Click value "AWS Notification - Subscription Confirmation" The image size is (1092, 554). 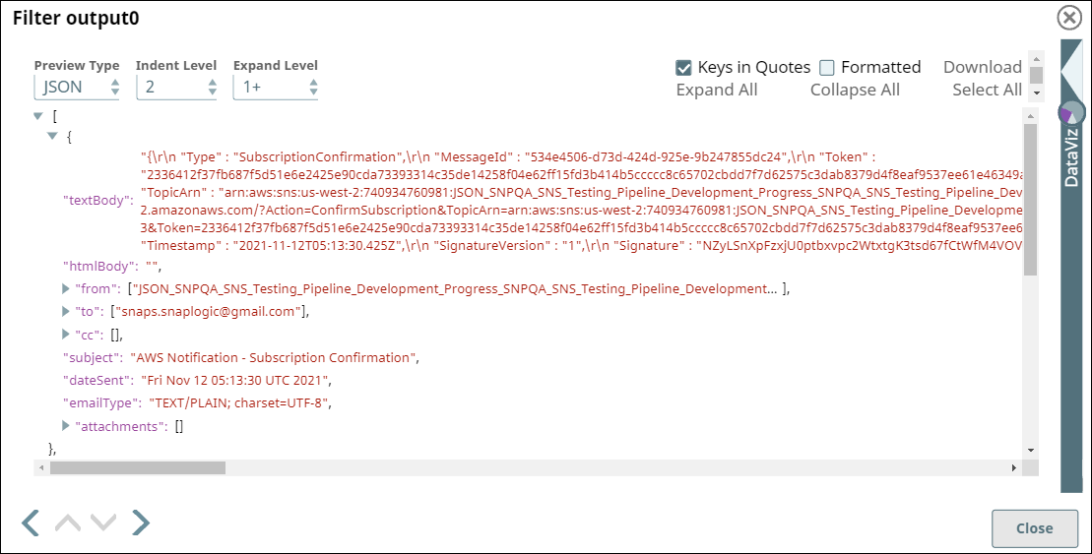click(273, 358)
